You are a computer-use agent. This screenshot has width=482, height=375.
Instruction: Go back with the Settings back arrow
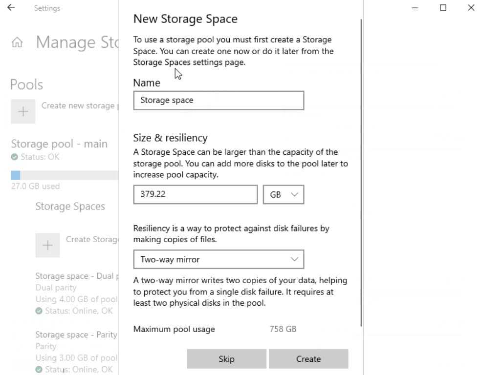click(x=11, y=7)
